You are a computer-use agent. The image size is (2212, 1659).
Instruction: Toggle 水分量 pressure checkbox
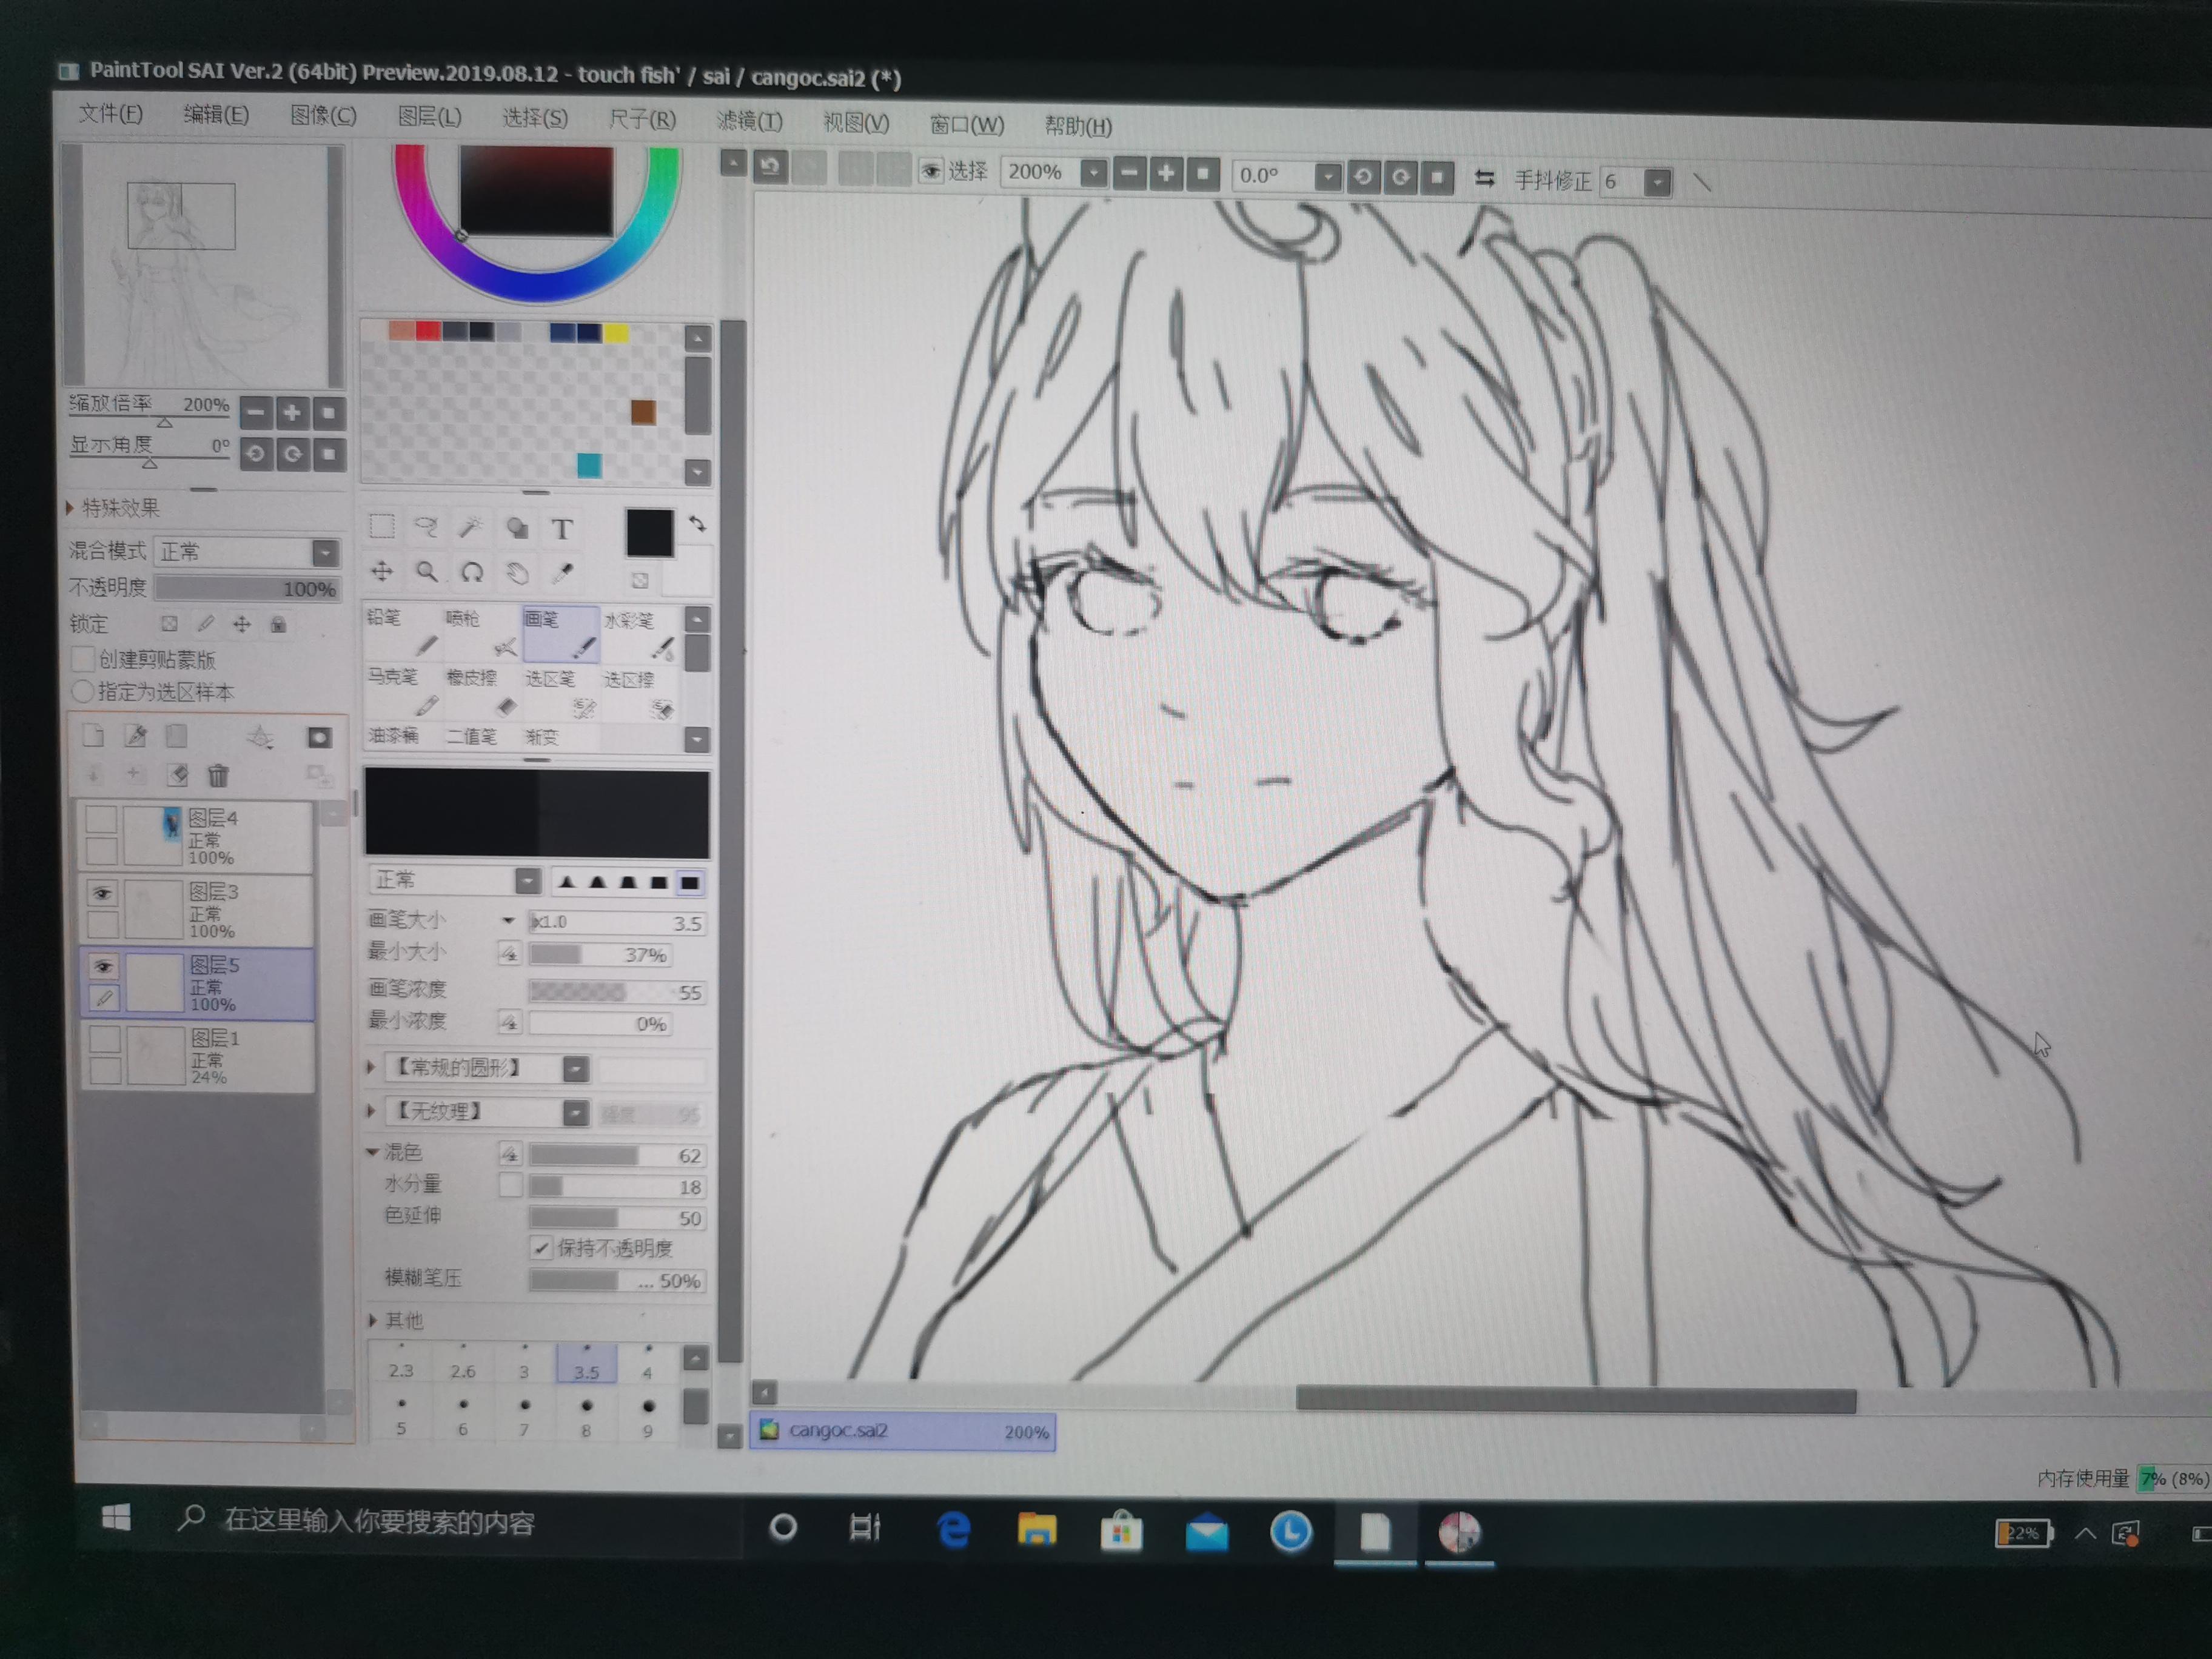coord(510,1185)
